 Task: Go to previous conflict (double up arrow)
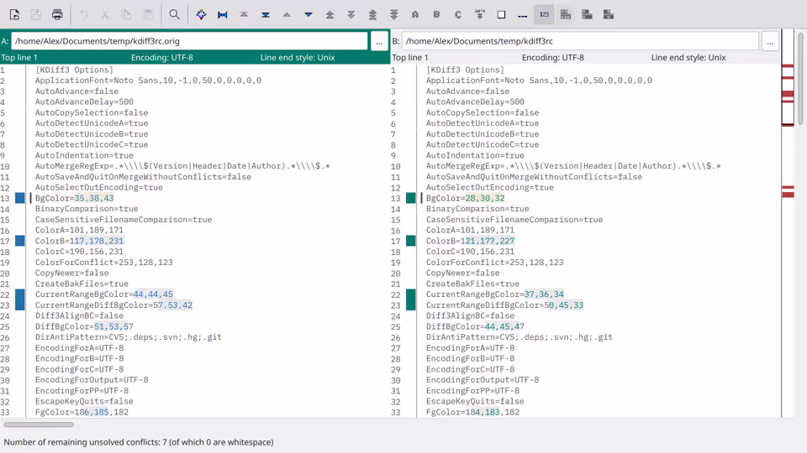point(330,15)
